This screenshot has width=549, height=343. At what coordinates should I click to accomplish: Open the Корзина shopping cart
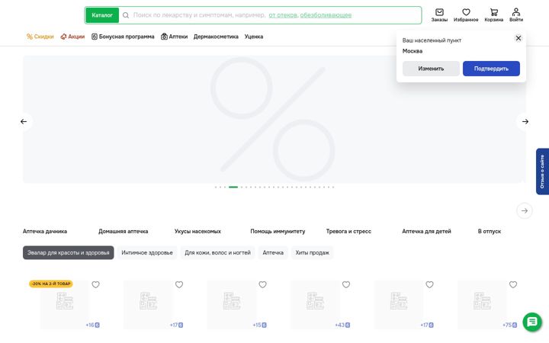[493, 15]
